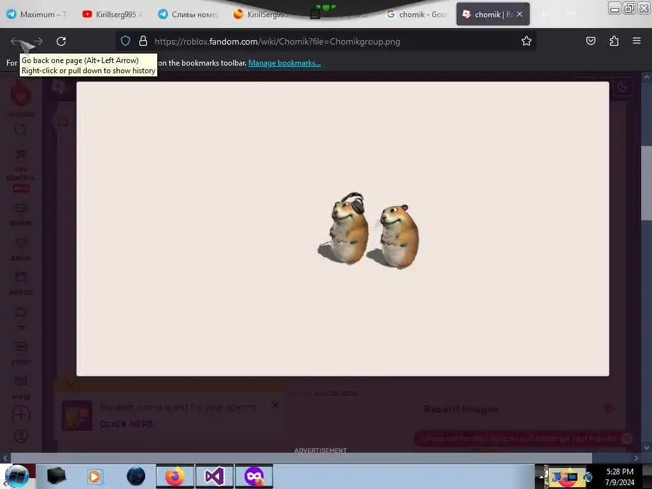The image size is (652, 489).
Task: Open the purple mask app on taskbar
Action: coord(254,476)
